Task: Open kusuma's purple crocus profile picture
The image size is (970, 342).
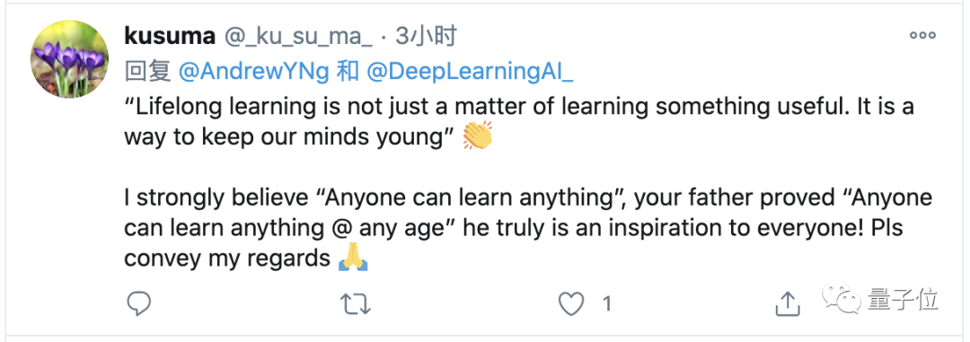Action: [x=69, y=58]
